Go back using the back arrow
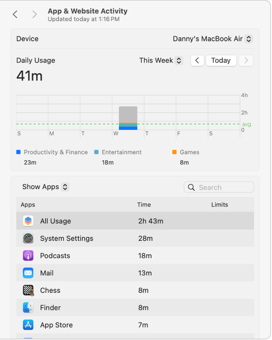This screenshot has width=272, height=340. point(15,14)
